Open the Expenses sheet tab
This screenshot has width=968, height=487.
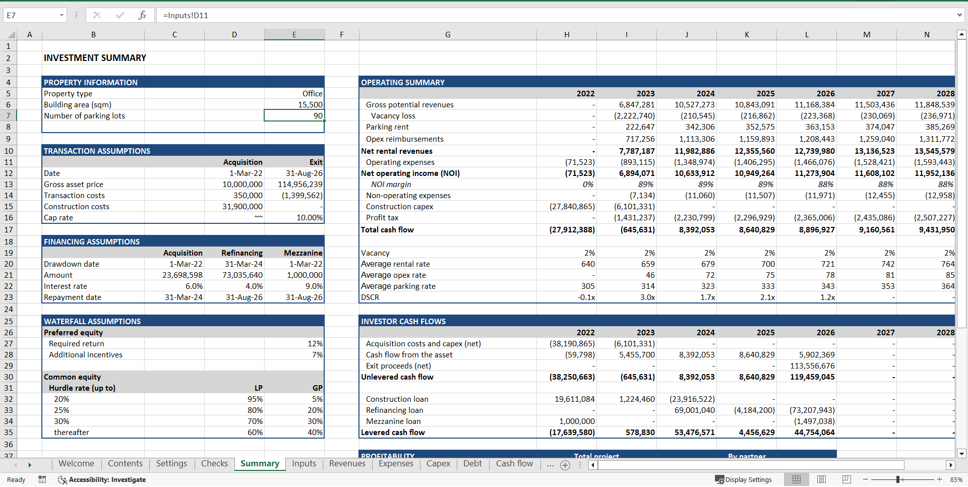pyautogui.click(x=396, y=464)
